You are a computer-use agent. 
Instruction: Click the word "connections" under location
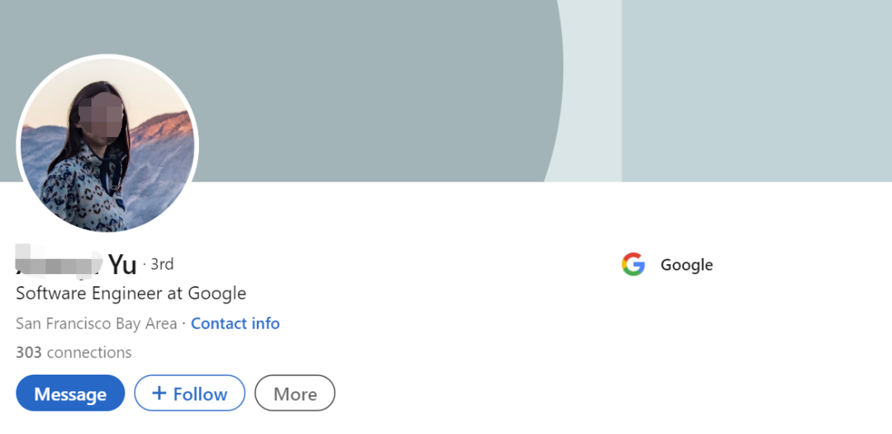pos(89,352)
